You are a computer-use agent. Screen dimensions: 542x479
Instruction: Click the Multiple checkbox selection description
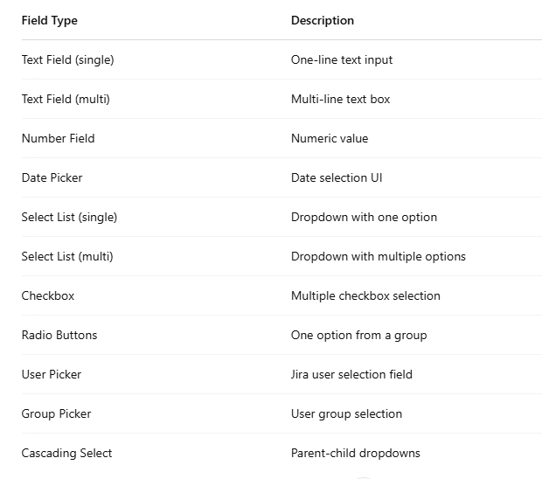coord(365,295)
